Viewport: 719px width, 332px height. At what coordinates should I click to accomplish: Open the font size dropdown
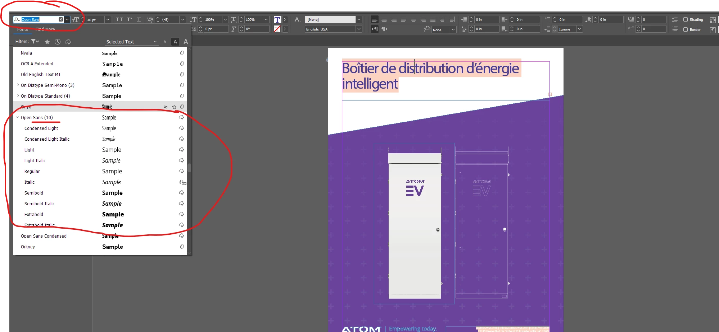click(x=108, y=19)
